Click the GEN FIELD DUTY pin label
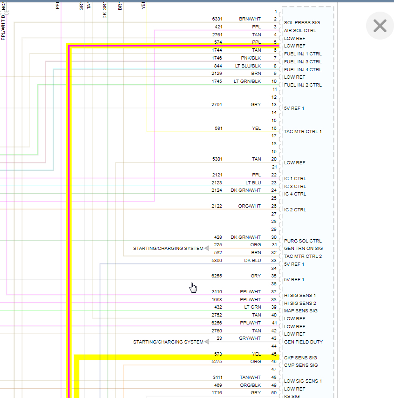 point(303,342)
